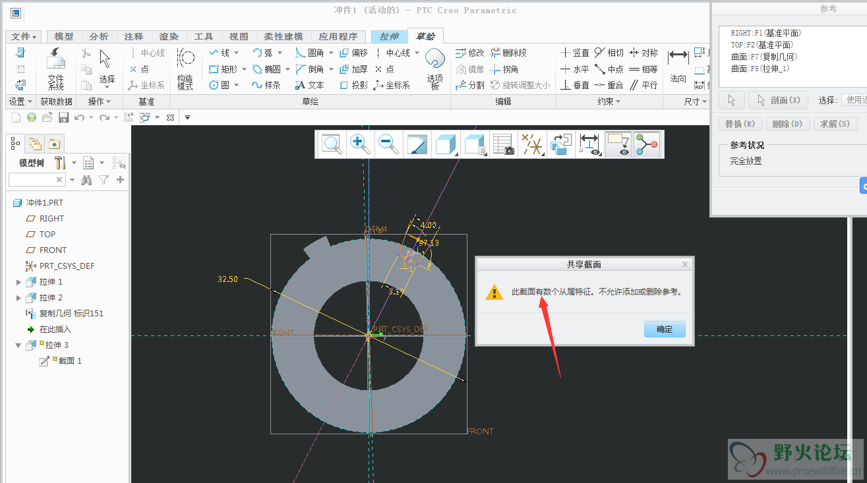The width and height of the screenshot is (867, 483).
Task: Click the Divide (分割) tool
Action: pyautogui.click(x=470, y=85)
